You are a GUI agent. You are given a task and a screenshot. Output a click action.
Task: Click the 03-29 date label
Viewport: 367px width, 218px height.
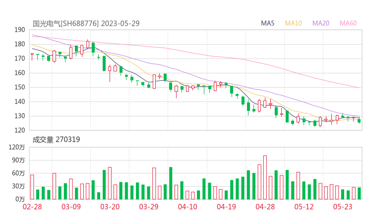149,207
